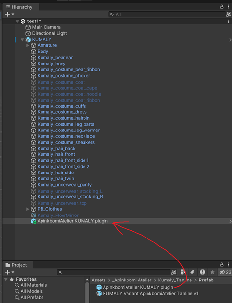Click the Hierarchy search field
Screen dimensions: 232x303
coord(167,14)
